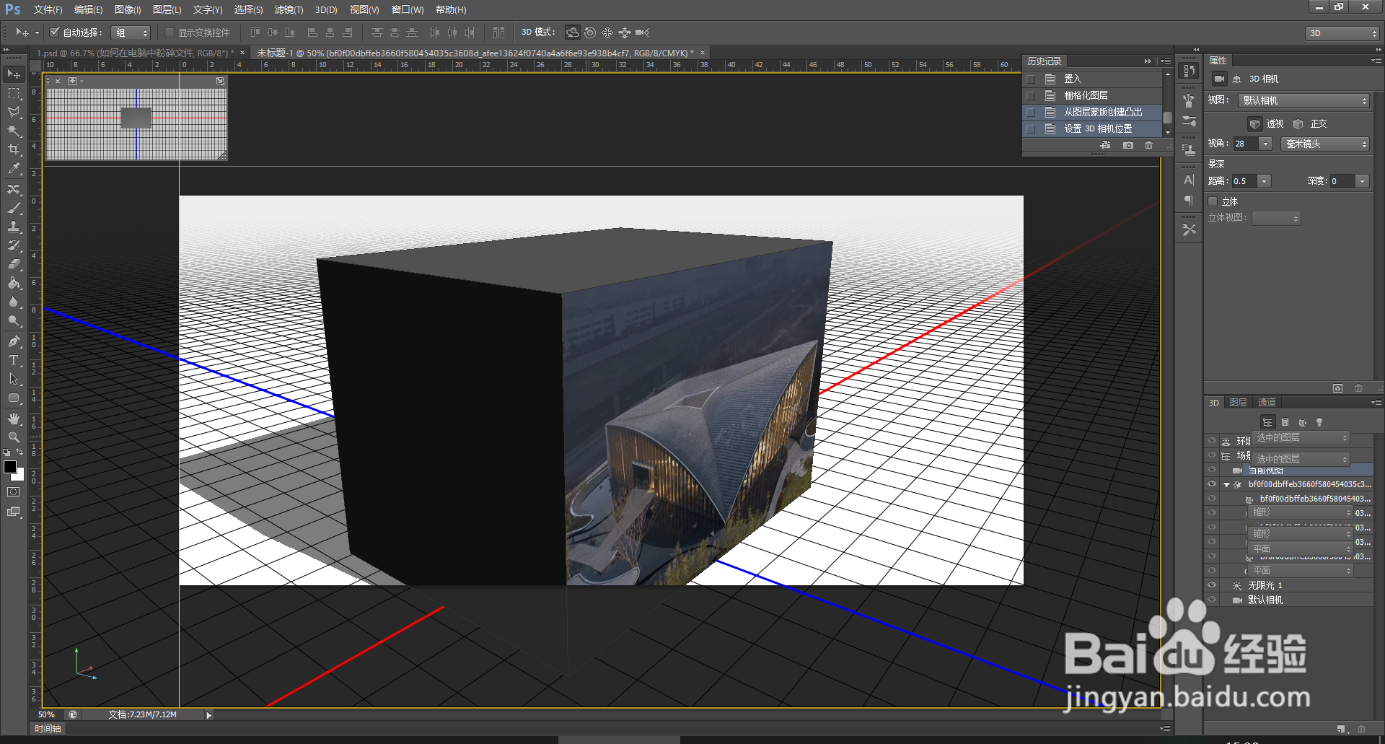Enable the show transform controls checkbox
Viewport: 1385px width, 744px height.
[170, 32]
